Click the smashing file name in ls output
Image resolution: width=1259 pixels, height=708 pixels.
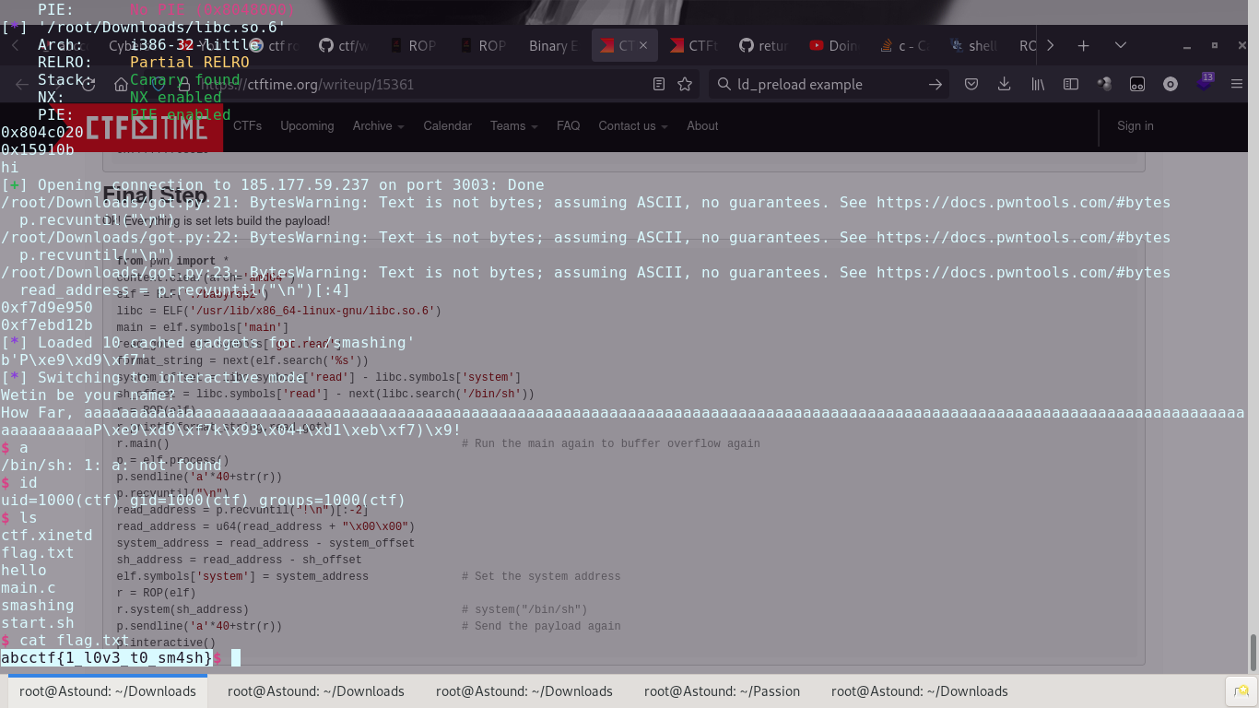37,605
